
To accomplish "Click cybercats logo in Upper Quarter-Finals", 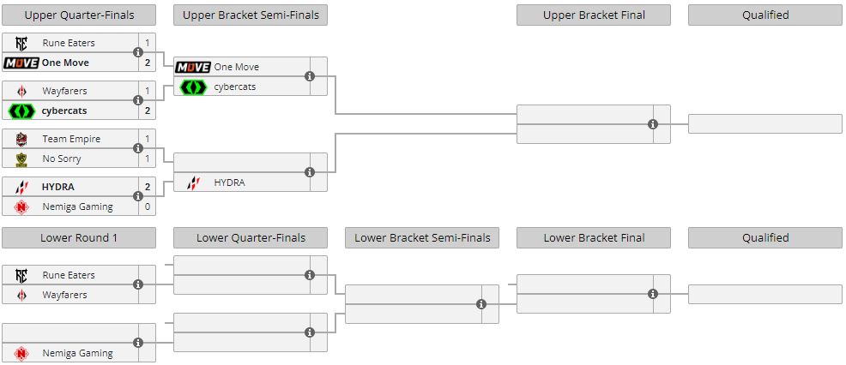I will click(22, 111).
